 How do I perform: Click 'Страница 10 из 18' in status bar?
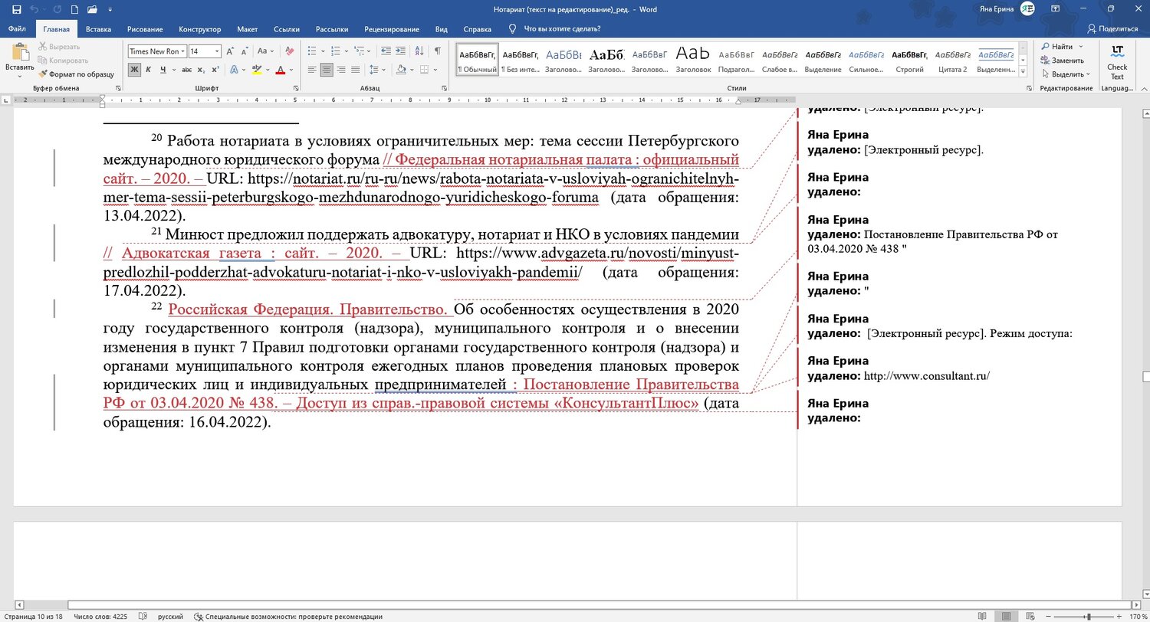click(x=34, y=617)
